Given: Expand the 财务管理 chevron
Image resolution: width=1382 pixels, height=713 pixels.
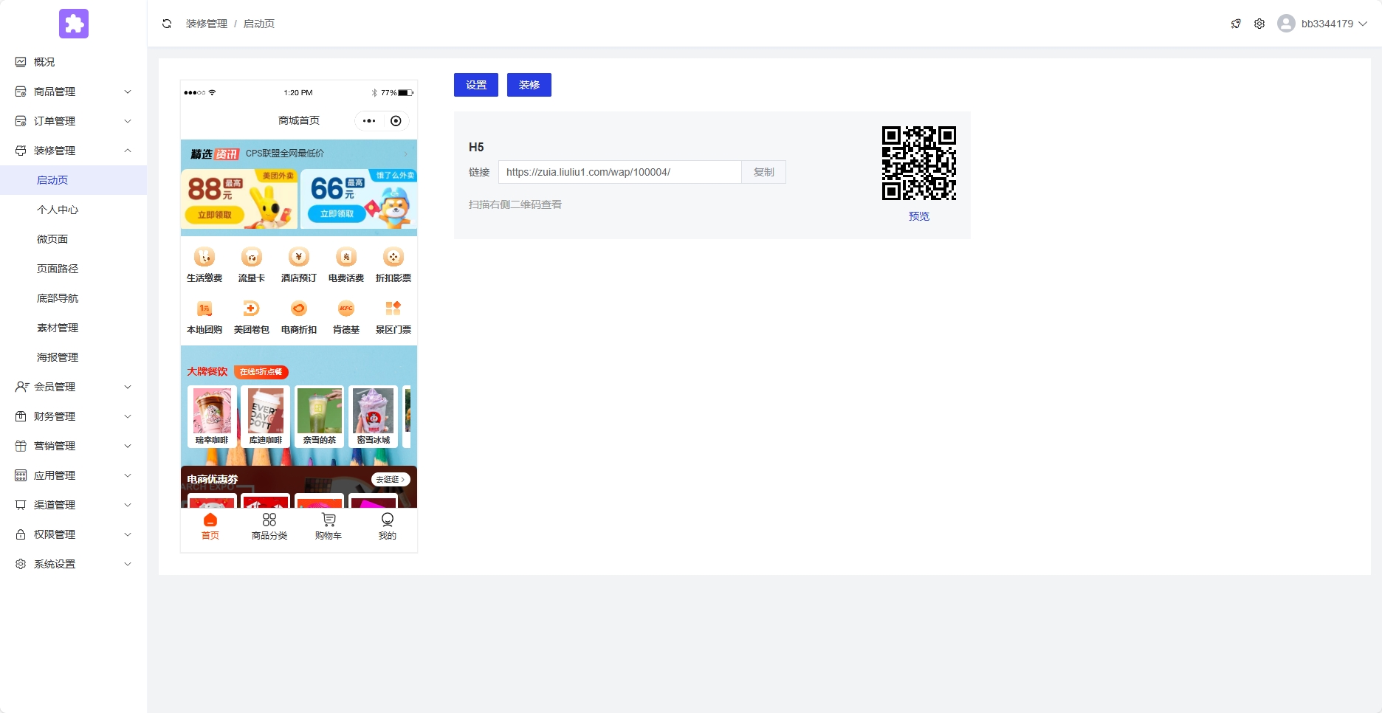Looking at the screenshot, I should tap(128, 416).
